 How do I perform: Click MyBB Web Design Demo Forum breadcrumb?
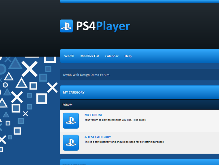86,75
